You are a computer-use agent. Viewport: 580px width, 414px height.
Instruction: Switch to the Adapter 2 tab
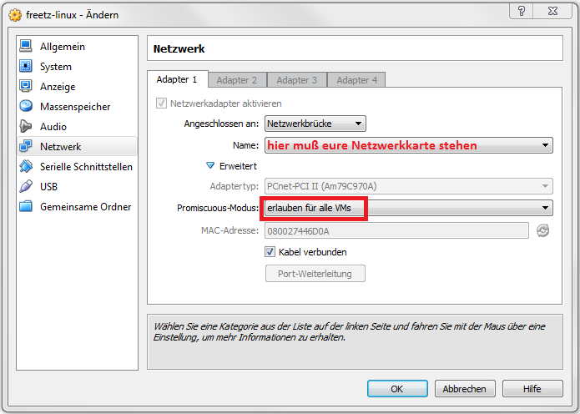237,80
